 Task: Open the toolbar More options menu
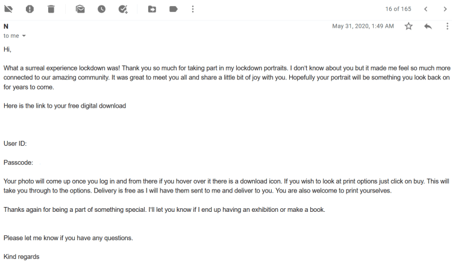(193, 9)
